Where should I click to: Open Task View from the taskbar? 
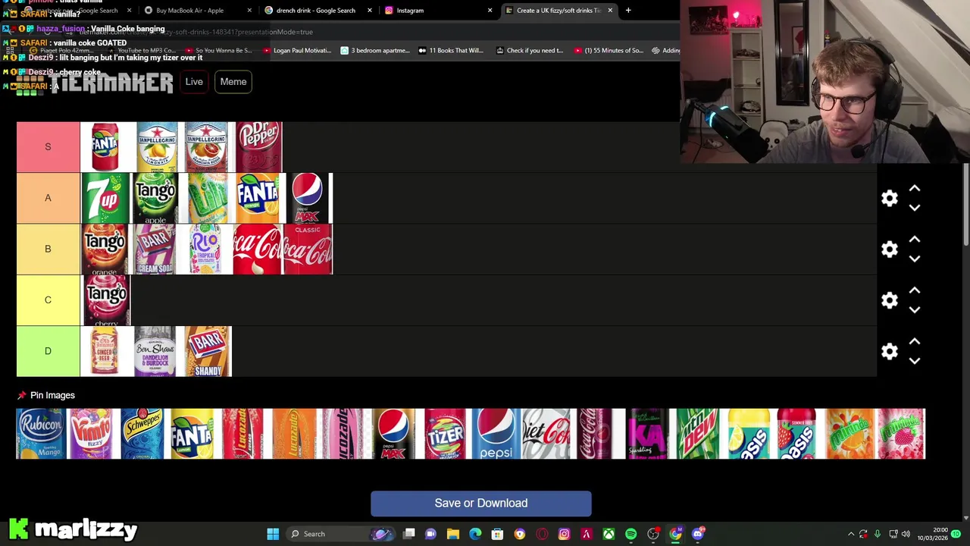(x=408, y=534)
